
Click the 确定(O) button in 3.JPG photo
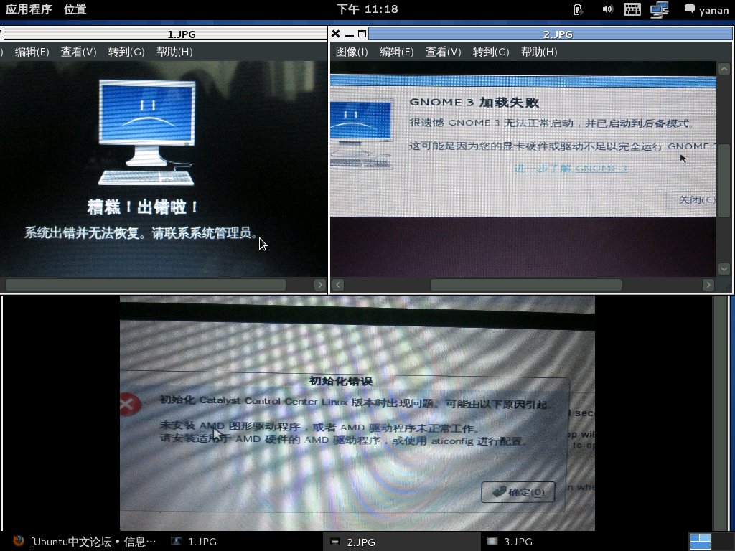pyautogui.click(x=518, y=492)
